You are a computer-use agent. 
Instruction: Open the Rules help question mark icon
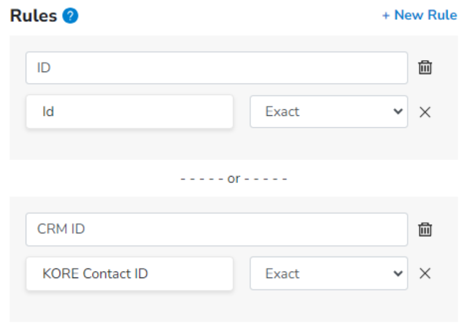tap(70, 16)
